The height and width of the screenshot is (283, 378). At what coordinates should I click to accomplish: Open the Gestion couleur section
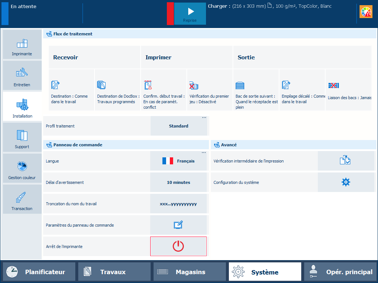coord(22,168)
